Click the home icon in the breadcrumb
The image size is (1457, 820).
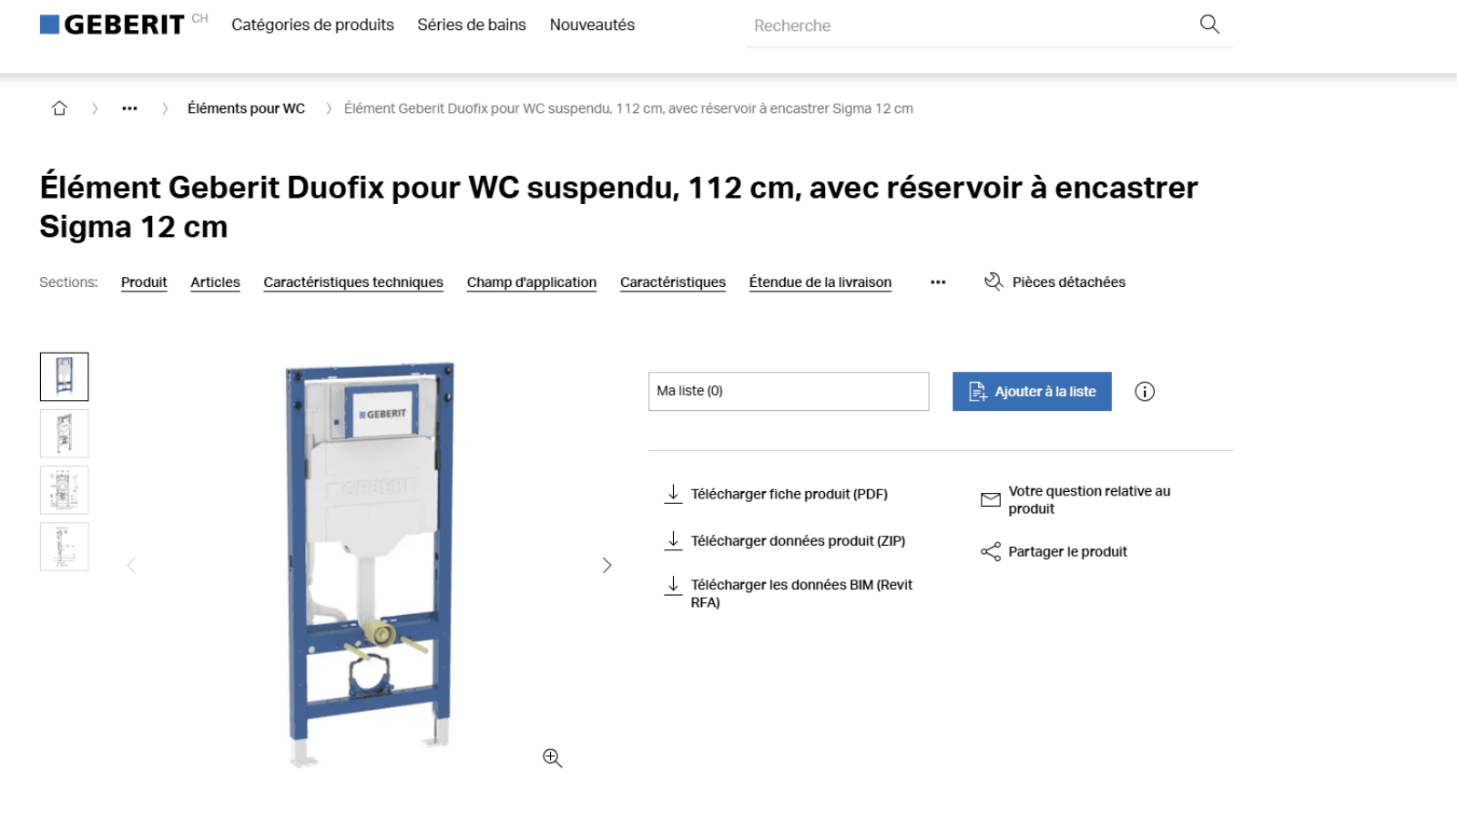coord(59,108)
